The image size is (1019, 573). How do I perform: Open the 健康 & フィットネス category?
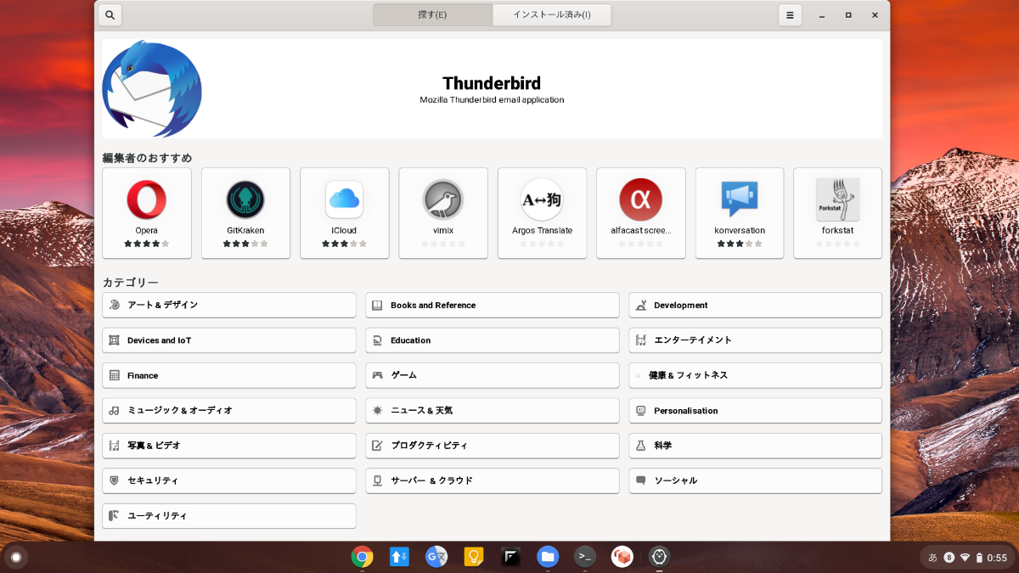(x=756, y=375)
